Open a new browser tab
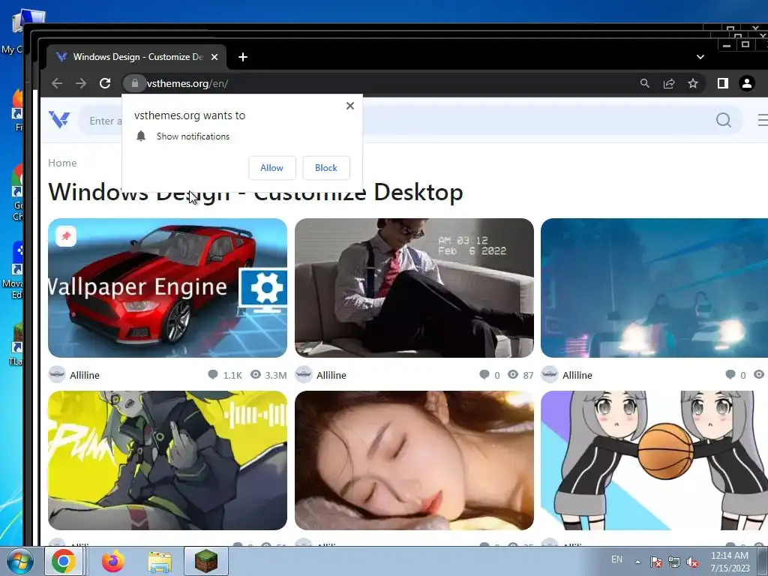This screenshot has width=768, height=576. point(242,57)
